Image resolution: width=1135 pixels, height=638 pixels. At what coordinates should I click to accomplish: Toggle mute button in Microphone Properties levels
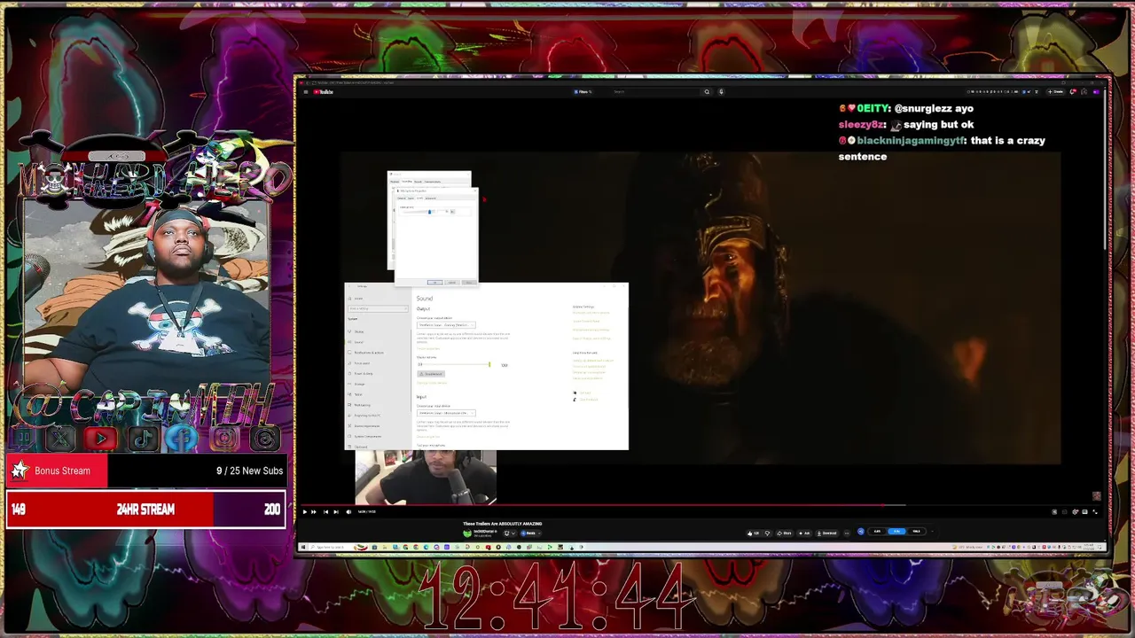pyautogui.click(x=452, y=212)
